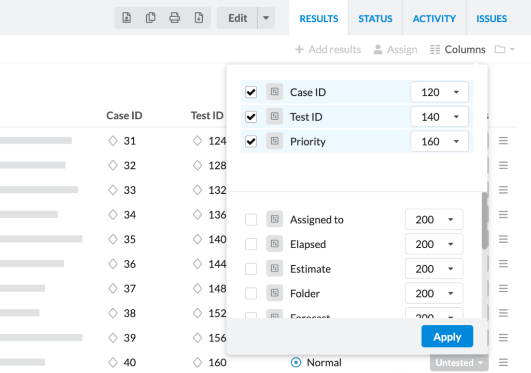Click the copy/duplicate pages icon

point(150,17)
